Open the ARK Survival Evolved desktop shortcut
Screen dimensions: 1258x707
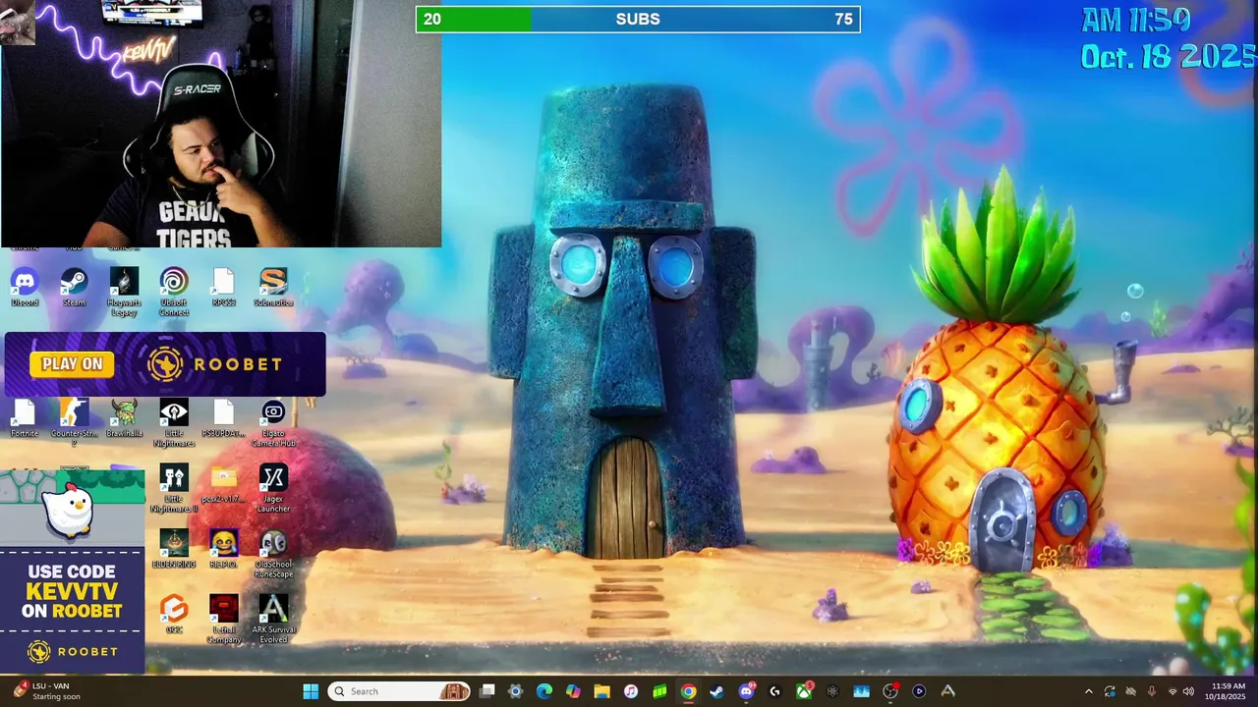click(x=273, y=619)
